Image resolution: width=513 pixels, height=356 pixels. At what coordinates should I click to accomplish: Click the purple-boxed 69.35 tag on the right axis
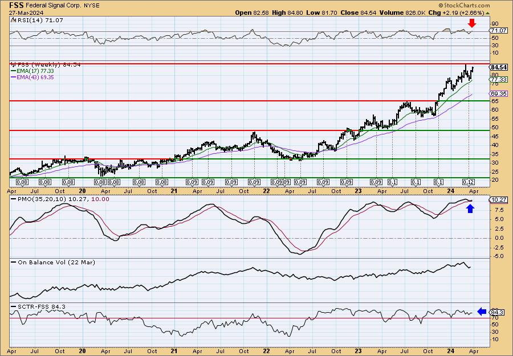499,94
